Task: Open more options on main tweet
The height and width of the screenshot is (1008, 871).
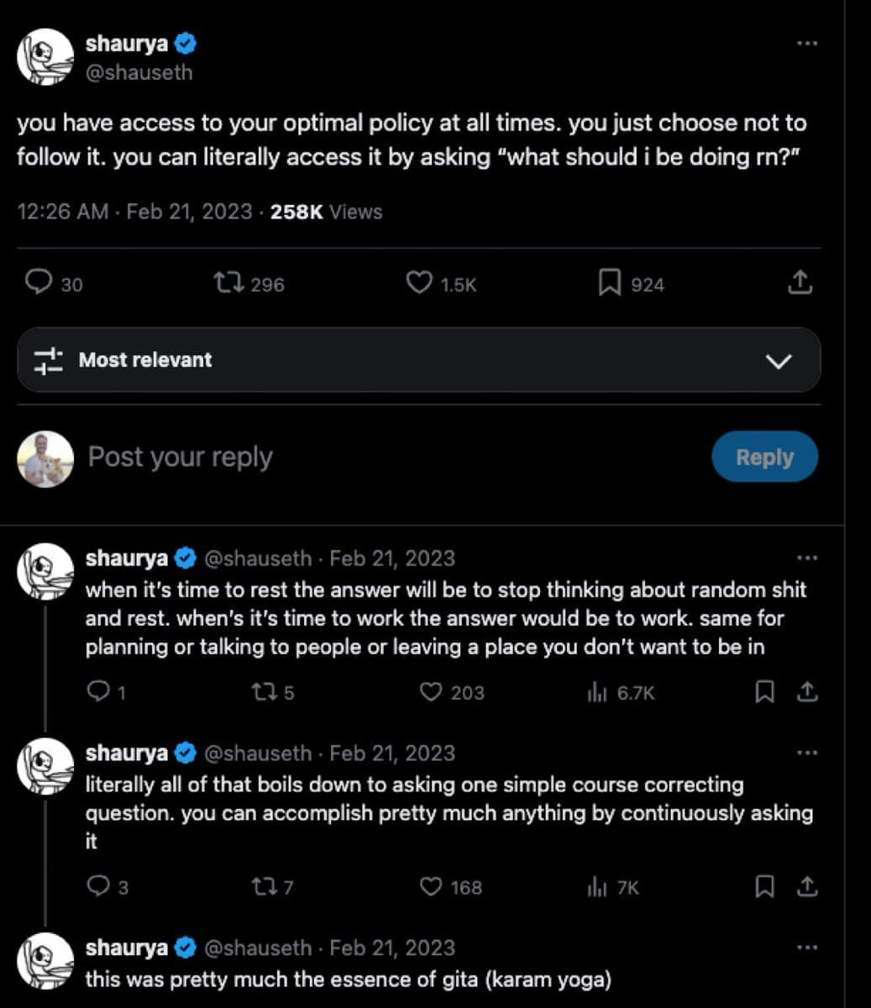Action: [806, 44]
